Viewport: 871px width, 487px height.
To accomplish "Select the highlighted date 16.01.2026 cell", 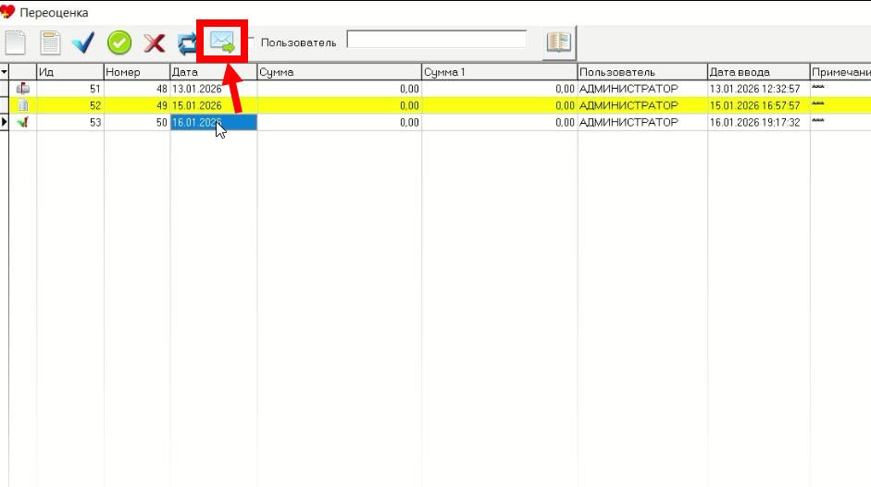I will (x=213, y=122).
